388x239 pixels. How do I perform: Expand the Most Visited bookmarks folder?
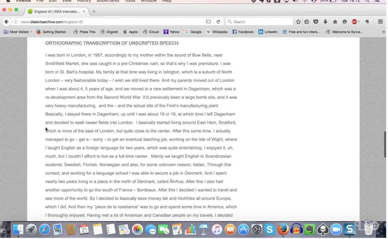tap(18, 32)
